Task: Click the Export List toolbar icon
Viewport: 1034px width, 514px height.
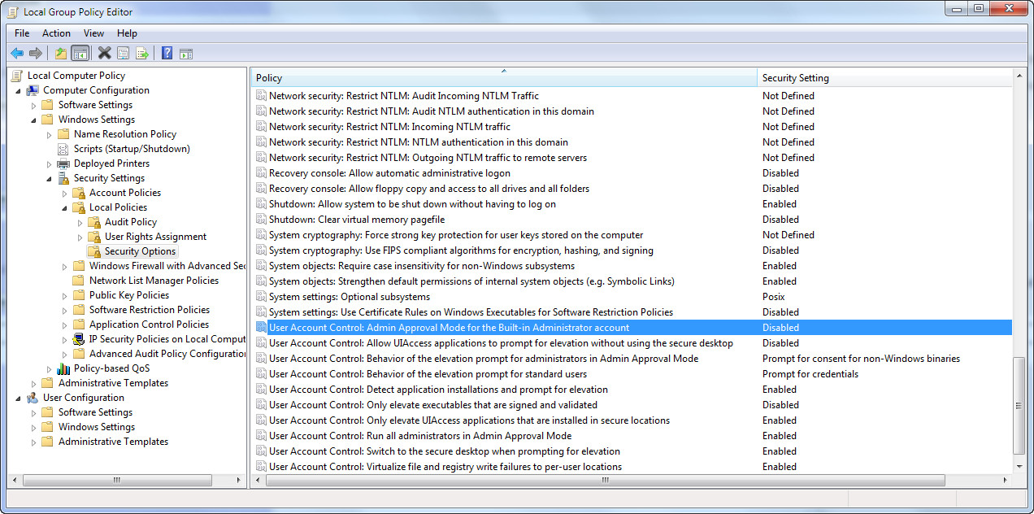Action: click(141, 54)
